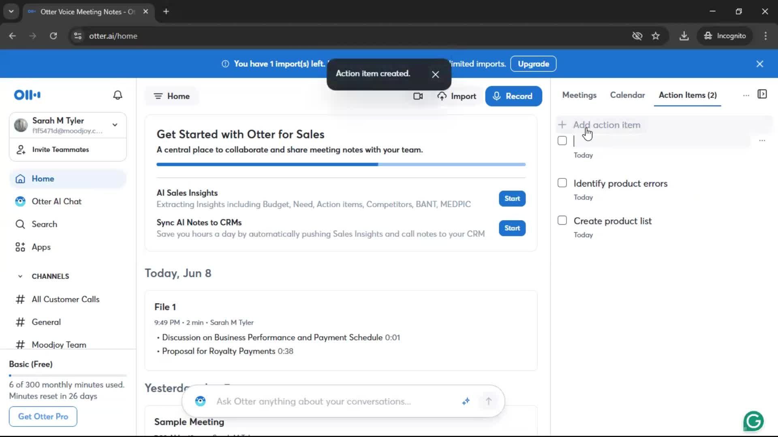Click the Import button
778x437 pixels.
coord(457,96)
